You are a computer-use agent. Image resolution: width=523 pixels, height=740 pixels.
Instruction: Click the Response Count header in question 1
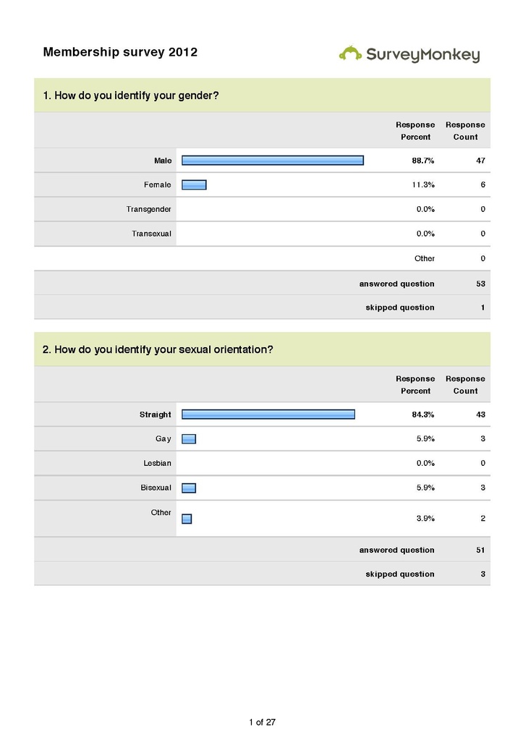[465, 131]
